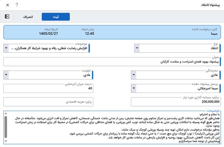Click the creation date 1405/02/27
The width and height of the screenshot is (224, 147).
pos(49,34)
